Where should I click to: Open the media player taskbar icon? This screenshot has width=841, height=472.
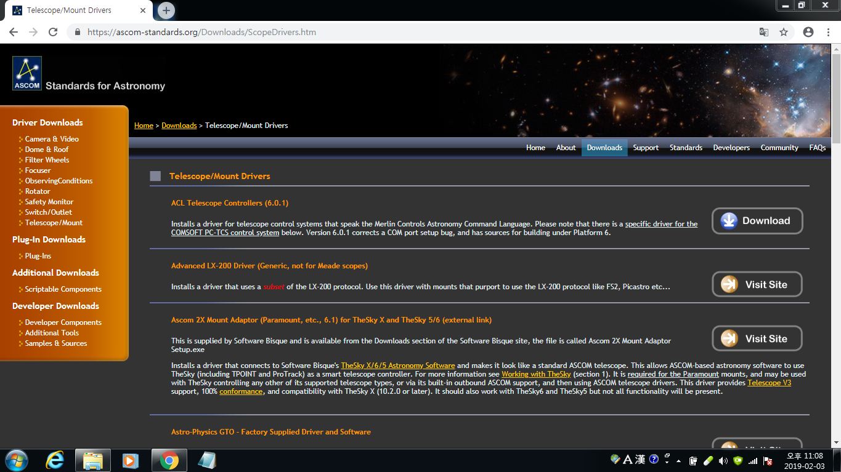[x=130, y=460]
